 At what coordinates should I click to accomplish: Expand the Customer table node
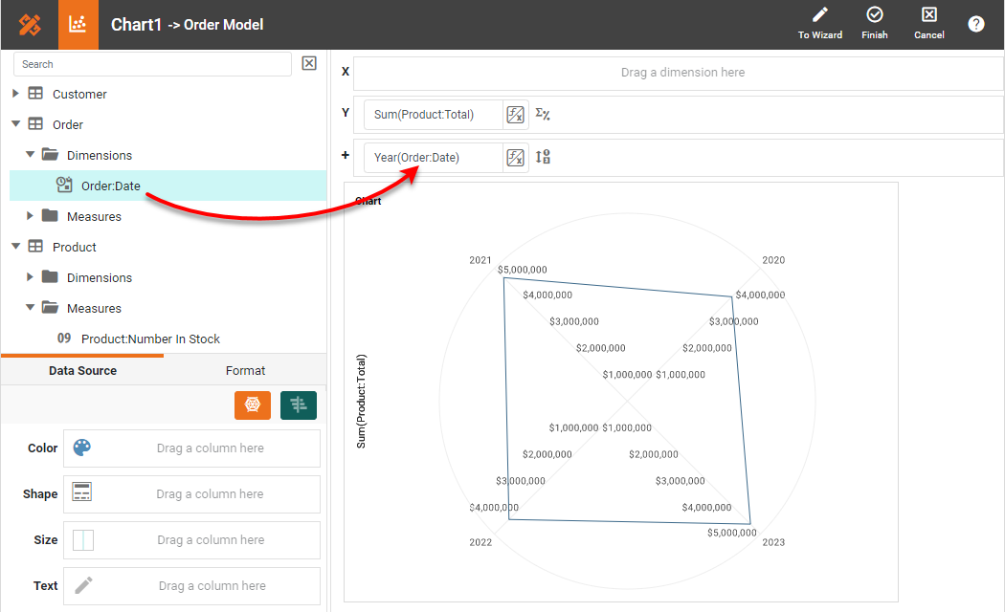(x=15, y=94)
